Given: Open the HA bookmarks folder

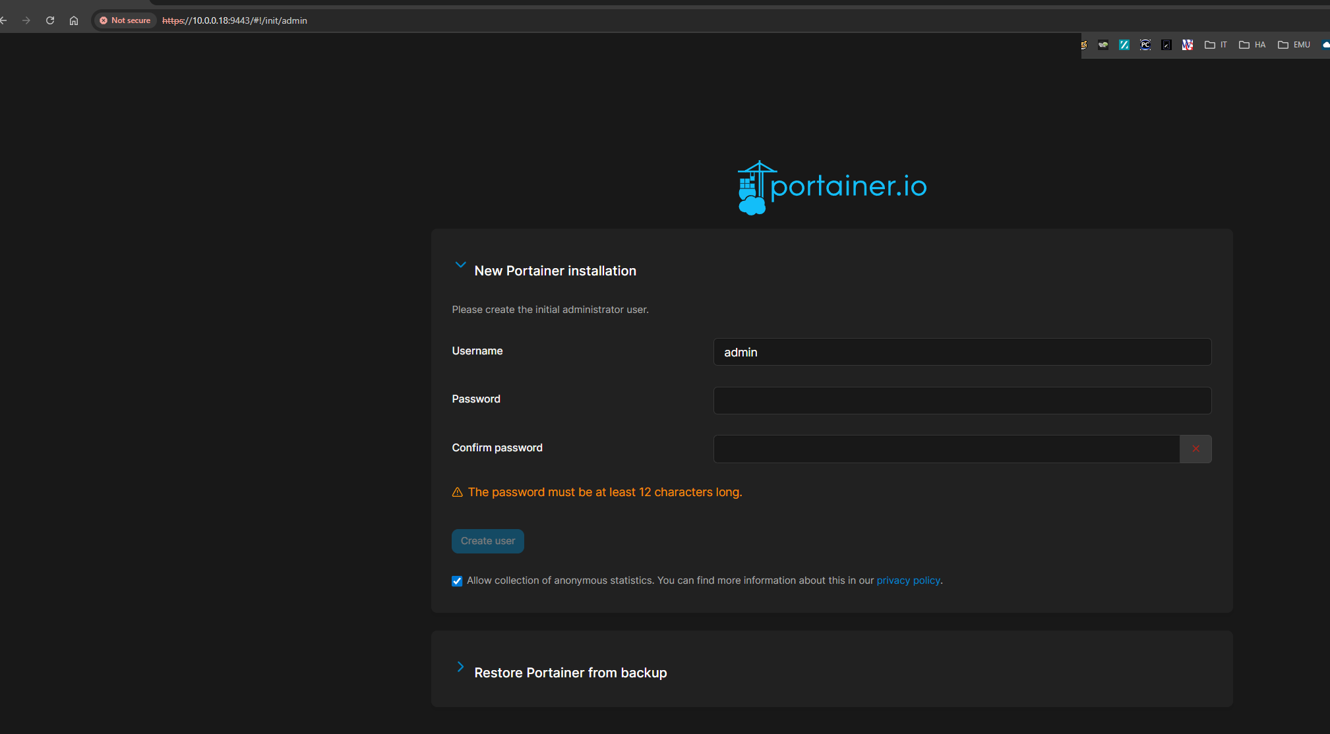Looking at the screenshot, I should [1252, 45].
